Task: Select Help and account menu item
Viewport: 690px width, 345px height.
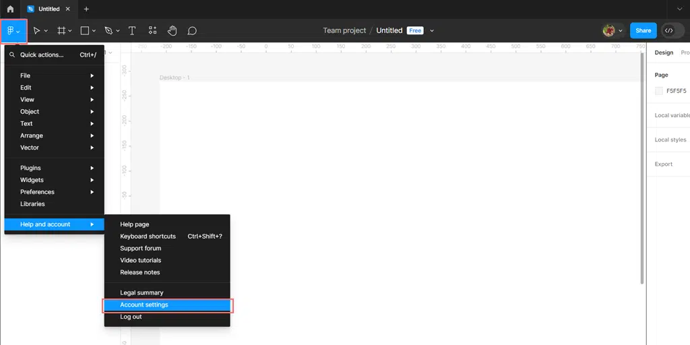Action: coord(55,224)
